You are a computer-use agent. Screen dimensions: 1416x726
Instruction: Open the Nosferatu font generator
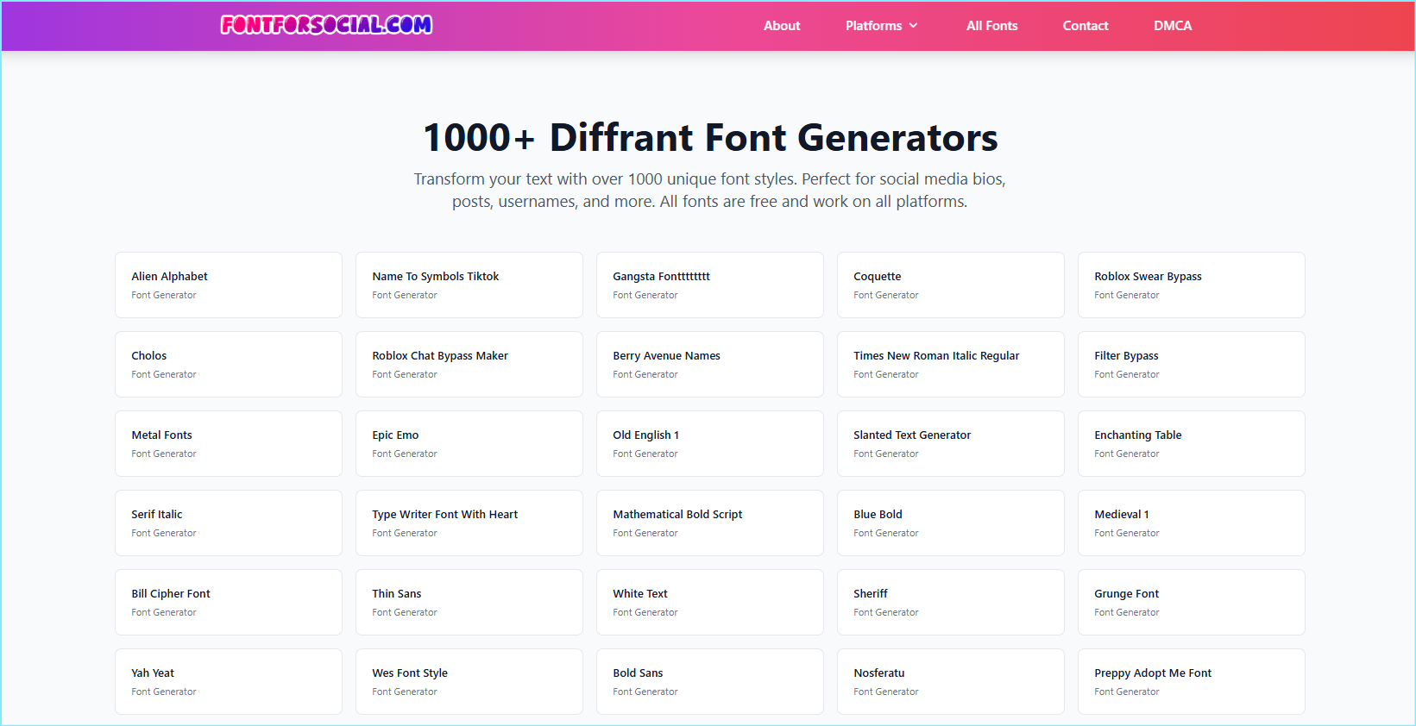point(950,681)
